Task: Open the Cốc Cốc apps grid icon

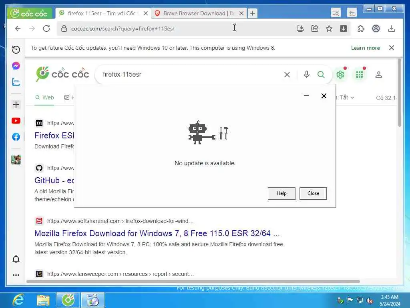Action: pyautogui.click(x=360, y=75)
